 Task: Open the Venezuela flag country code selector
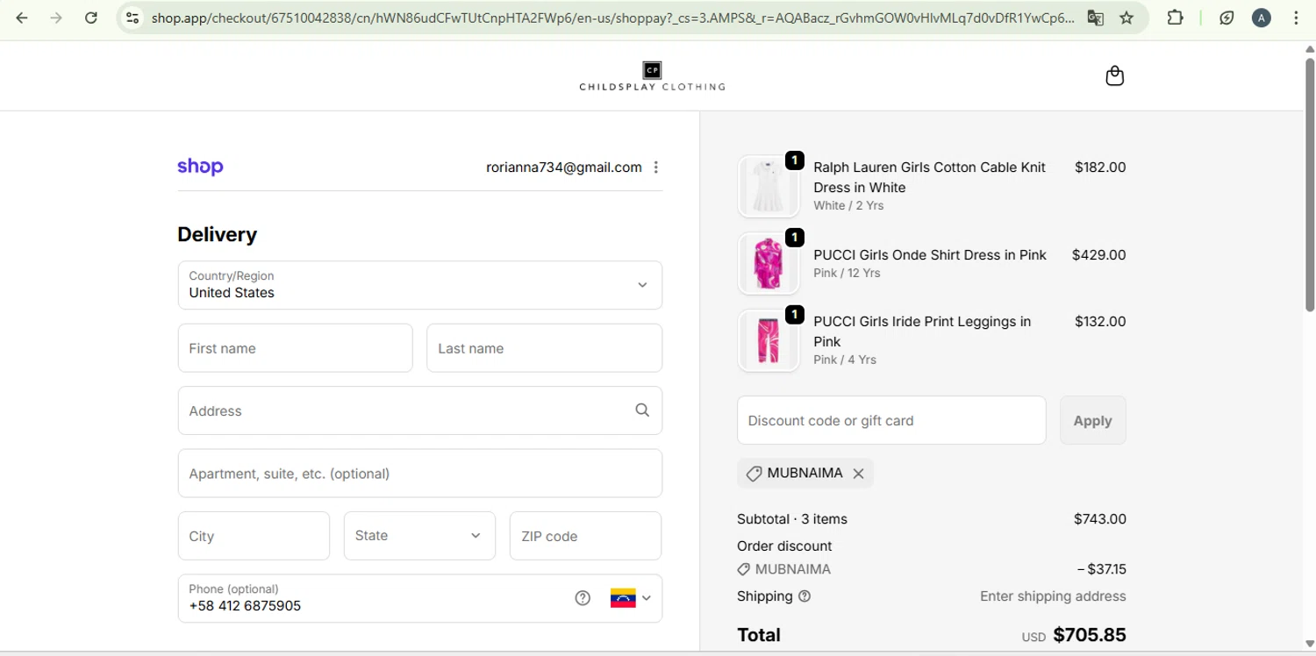631,598
